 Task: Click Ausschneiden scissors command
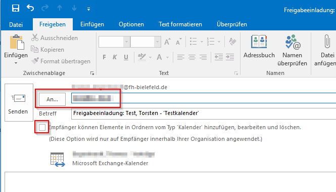click(55, 38)
